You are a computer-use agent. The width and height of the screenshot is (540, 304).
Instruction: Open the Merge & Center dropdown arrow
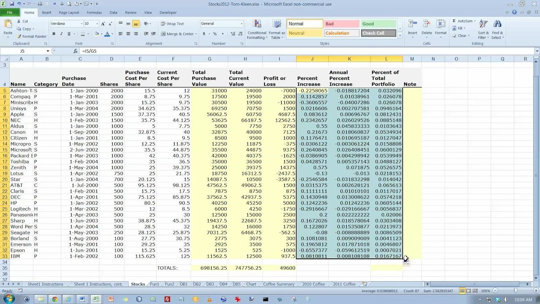pyautogui.click(x=195, y=34)
